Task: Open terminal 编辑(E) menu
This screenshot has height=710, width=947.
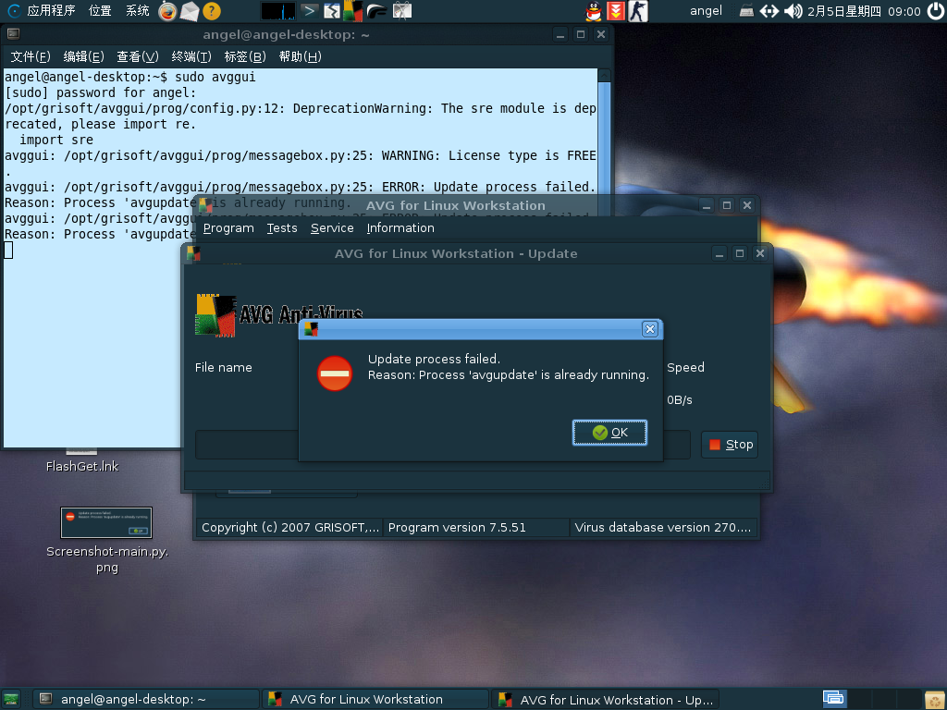Action: (x=83, y=56)
